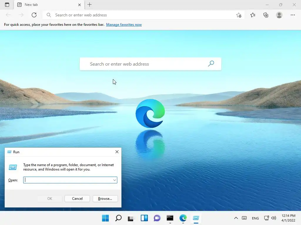Select the New tab tab
301x225 pixels.
(x=49, y=5)
